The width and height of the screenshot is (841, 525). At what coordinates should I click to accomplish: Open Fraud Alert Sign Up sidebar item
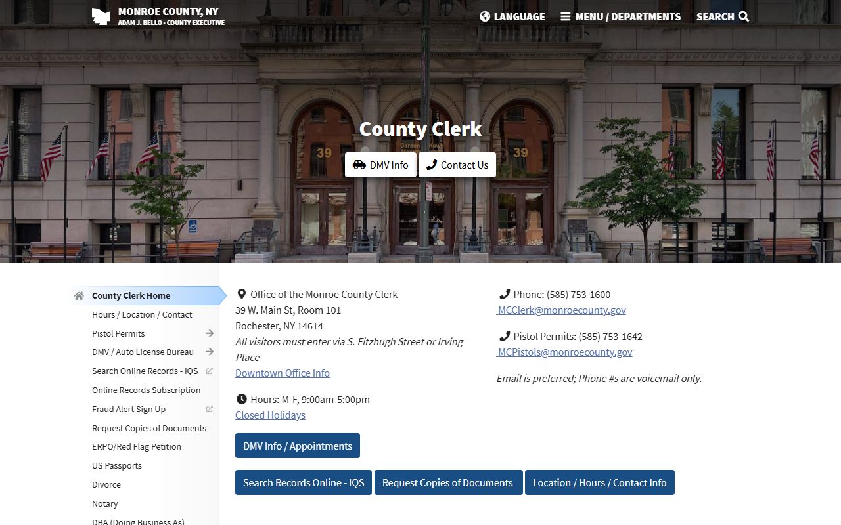[x=129, y=409]
